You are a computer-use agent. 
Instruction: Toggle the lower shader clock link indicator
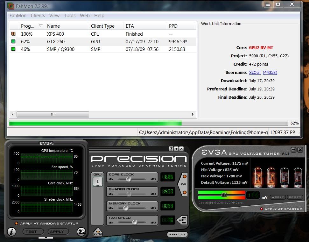[x=185, y=192]
